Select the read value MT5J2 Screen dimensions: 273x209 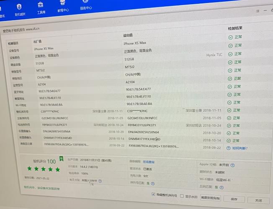tap(130, 67)
